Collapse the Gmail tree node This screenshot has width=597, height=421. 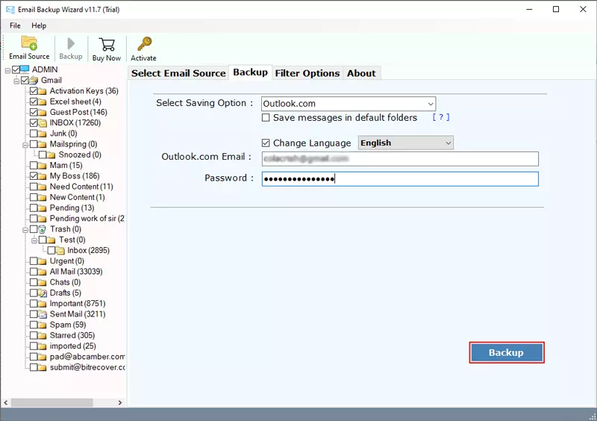click(x=16, y=81)
